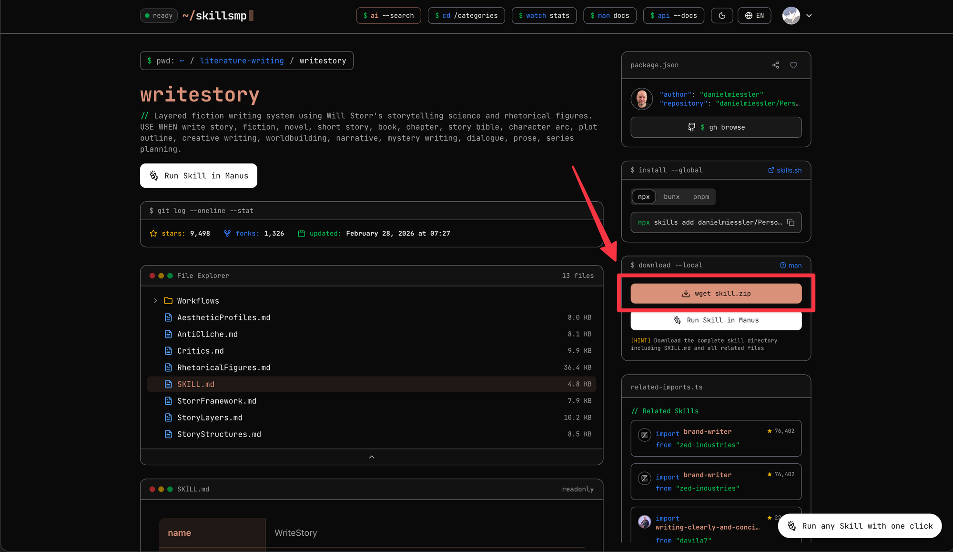Image resolution: width=953 pixels, height=552 pixels.
Task: Expand the Workflows folder
Action: click(x=155, y=301)
